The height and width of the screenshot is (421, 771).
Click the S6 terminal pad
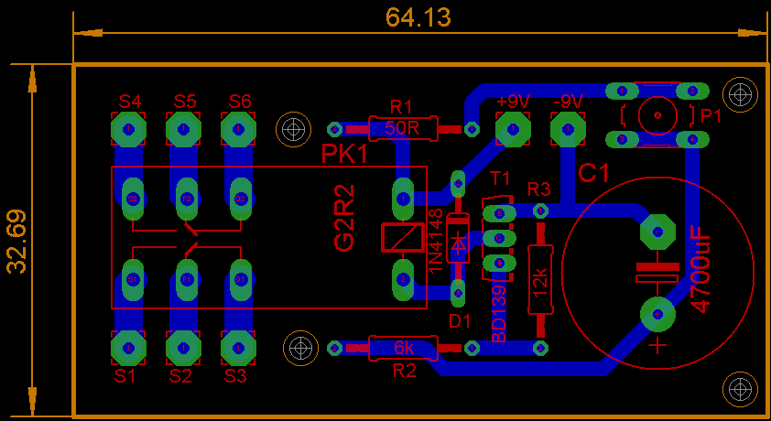[238, 129]
